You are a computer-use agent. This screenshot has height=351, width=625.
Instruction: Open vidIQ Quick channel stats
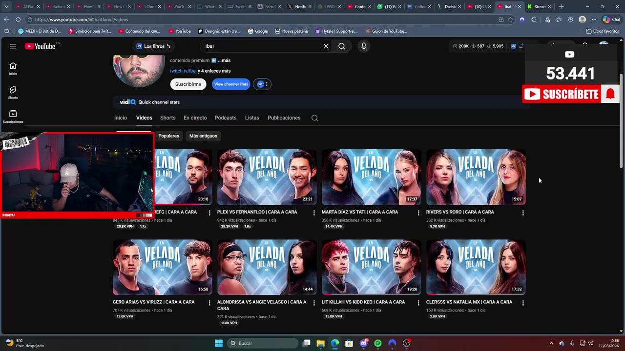pyautogui.click(x=150, y=102)
